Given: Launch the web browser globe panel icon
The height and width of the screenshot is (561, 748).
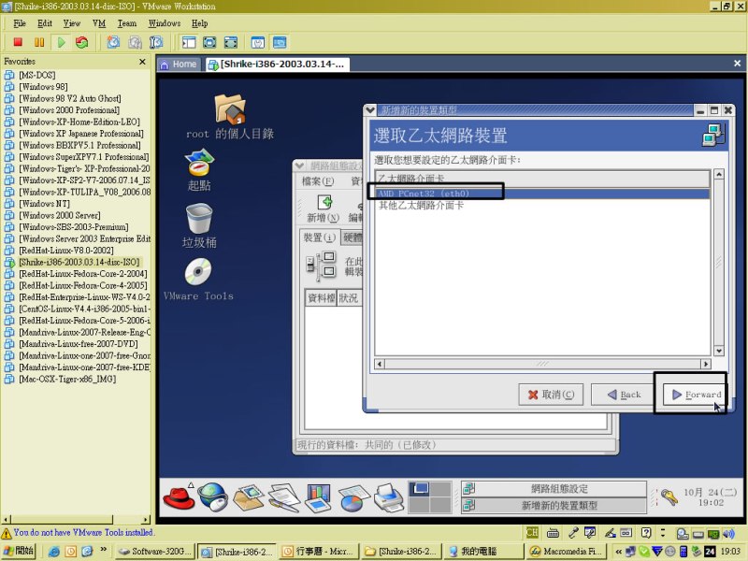Looking at the screenshot, I should (212, 497).
